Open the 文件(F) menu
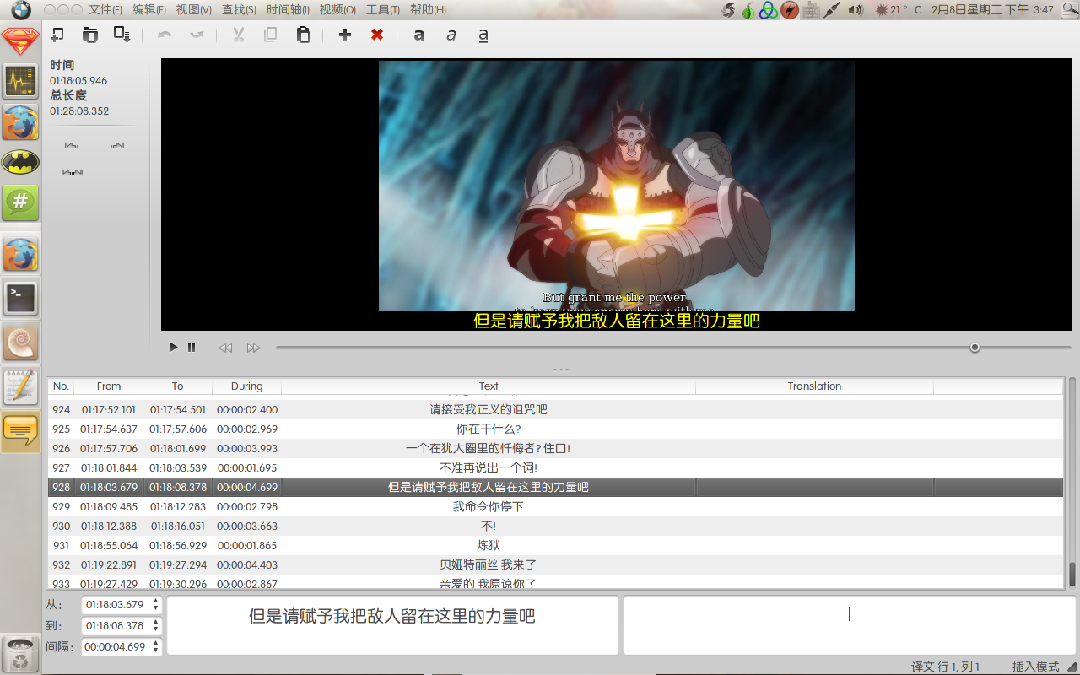Screen dimensions: 1080x675 point(105,10)
